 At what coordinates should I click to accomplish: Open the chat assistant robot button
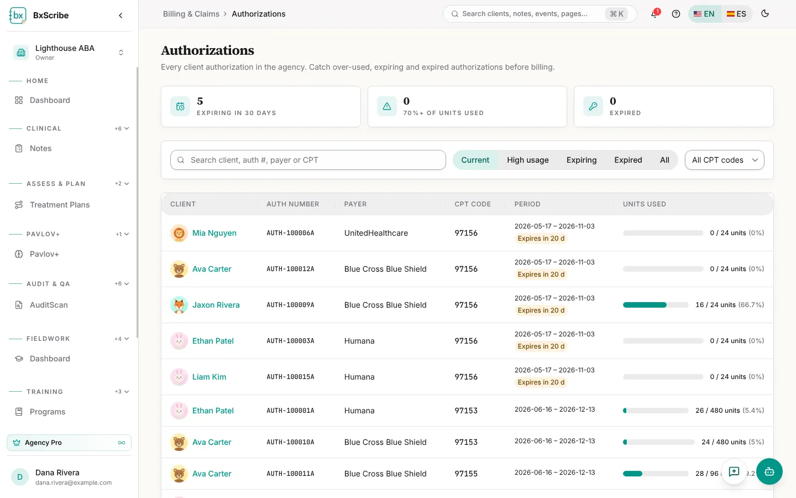pyautogui.click(x=769, y=471)
